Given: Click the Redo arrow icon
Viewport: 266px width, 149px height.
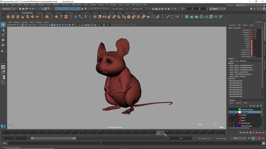Looking at the screenshot, I should pos(33,9).
